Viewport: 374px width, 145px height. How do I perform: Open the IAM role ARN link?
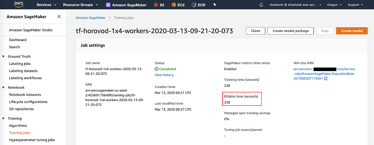pos(324,74)
